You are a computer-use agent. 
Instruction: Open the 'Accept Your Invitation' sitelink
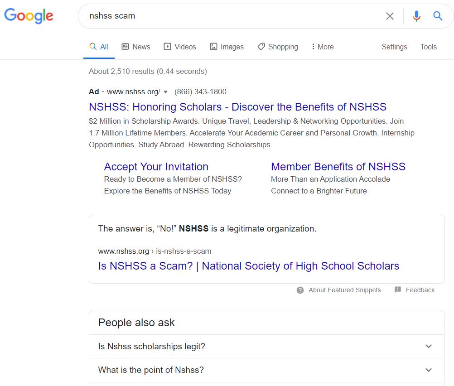(156, 167)
